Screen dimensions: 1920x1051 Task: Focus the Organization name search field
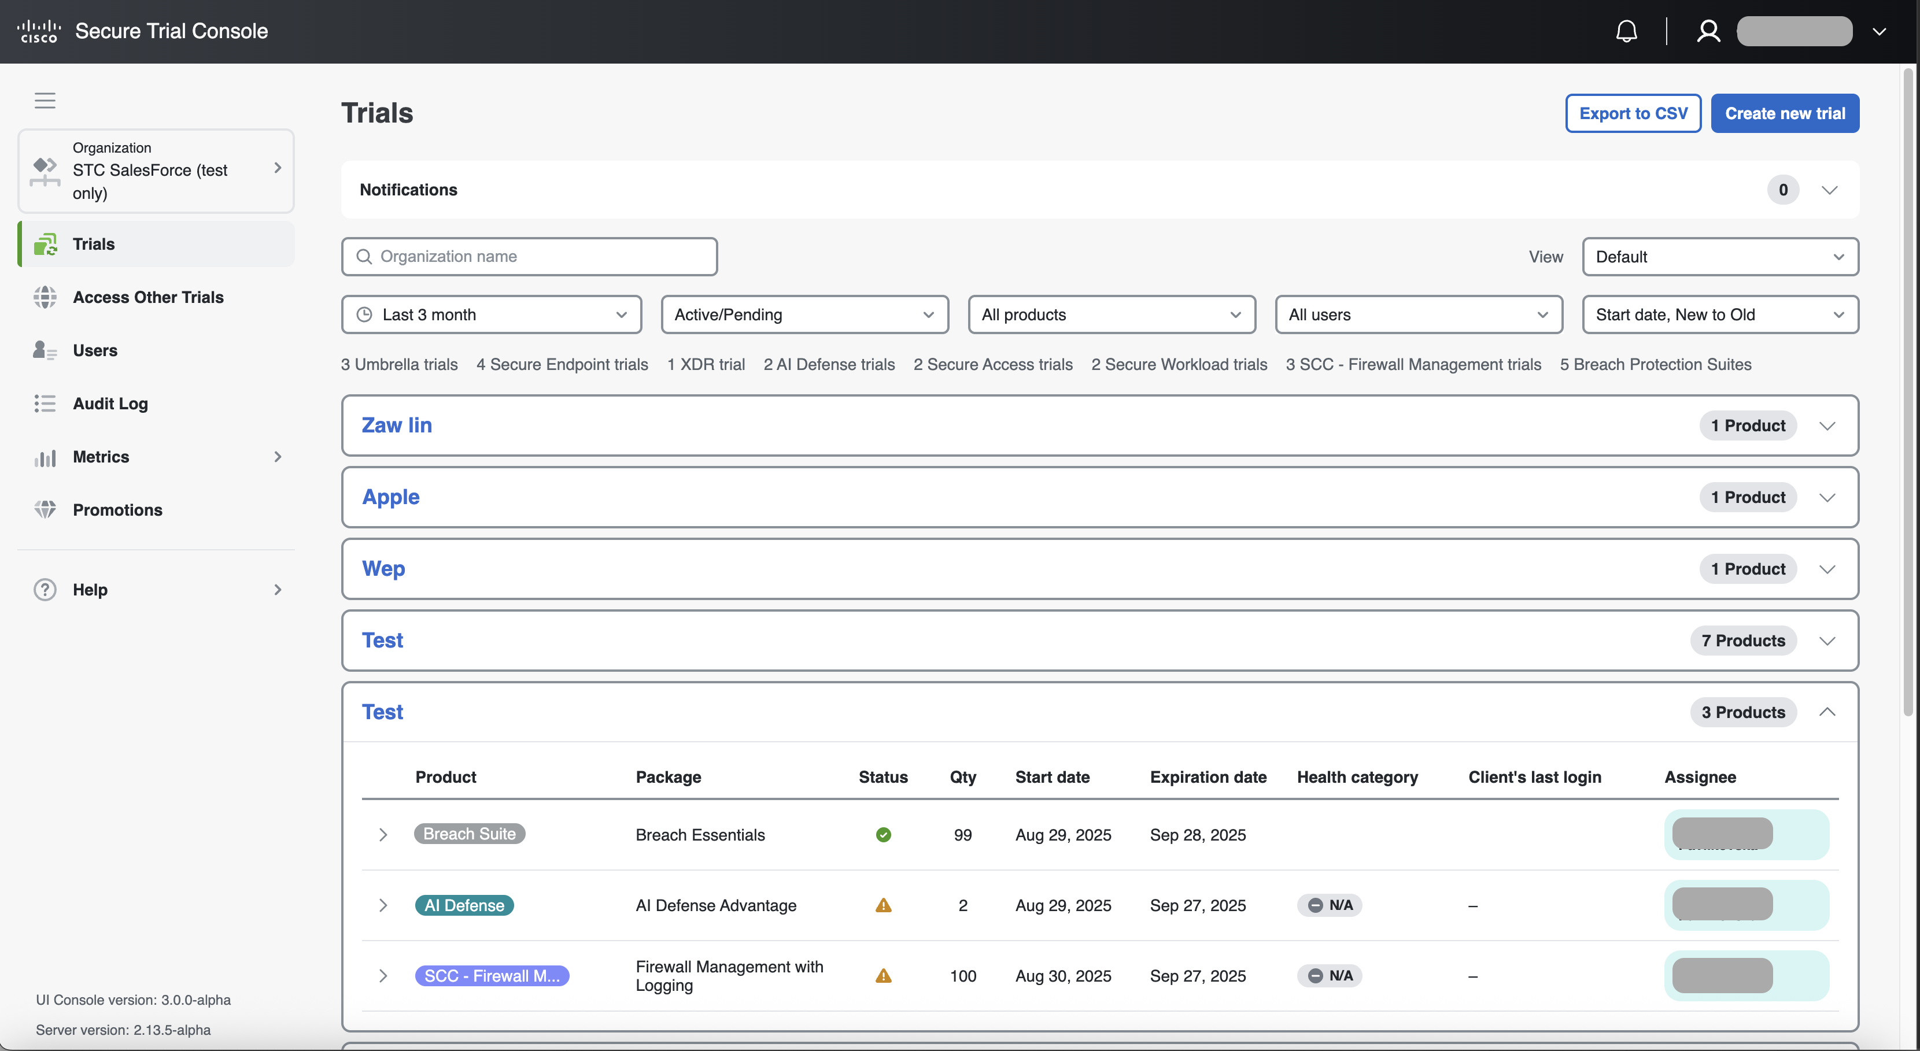(x=529, y=256)
